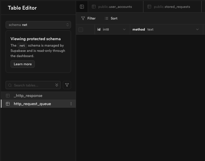Screen dimensions: 205x161
Task: Toggle the select-all rows checkbox
Action: [81, 30]
